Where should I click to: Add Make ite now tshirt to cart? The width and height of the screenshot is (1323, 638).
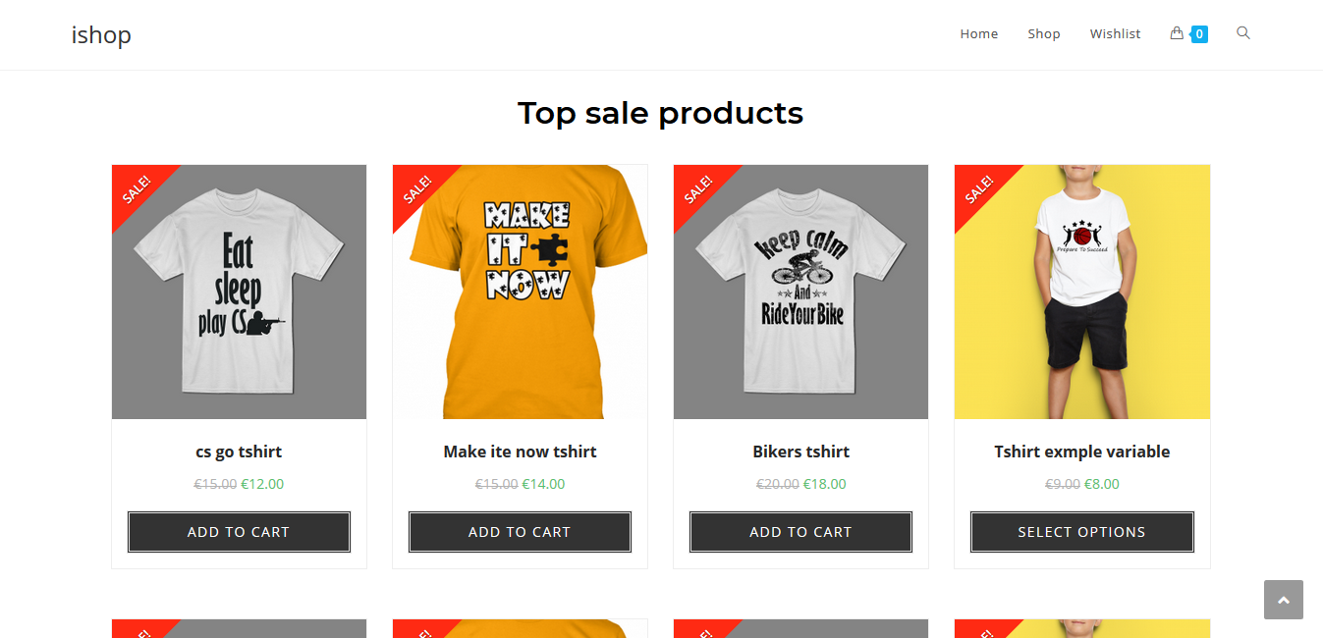[520, 532]
